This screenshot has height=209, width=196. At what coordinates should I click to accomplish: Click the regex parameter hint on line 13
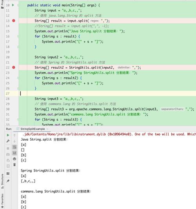tap(95, 21)
